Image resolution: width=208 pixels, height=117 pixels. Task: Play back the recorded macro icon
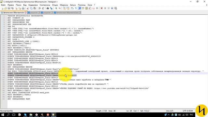click(109, 8)
